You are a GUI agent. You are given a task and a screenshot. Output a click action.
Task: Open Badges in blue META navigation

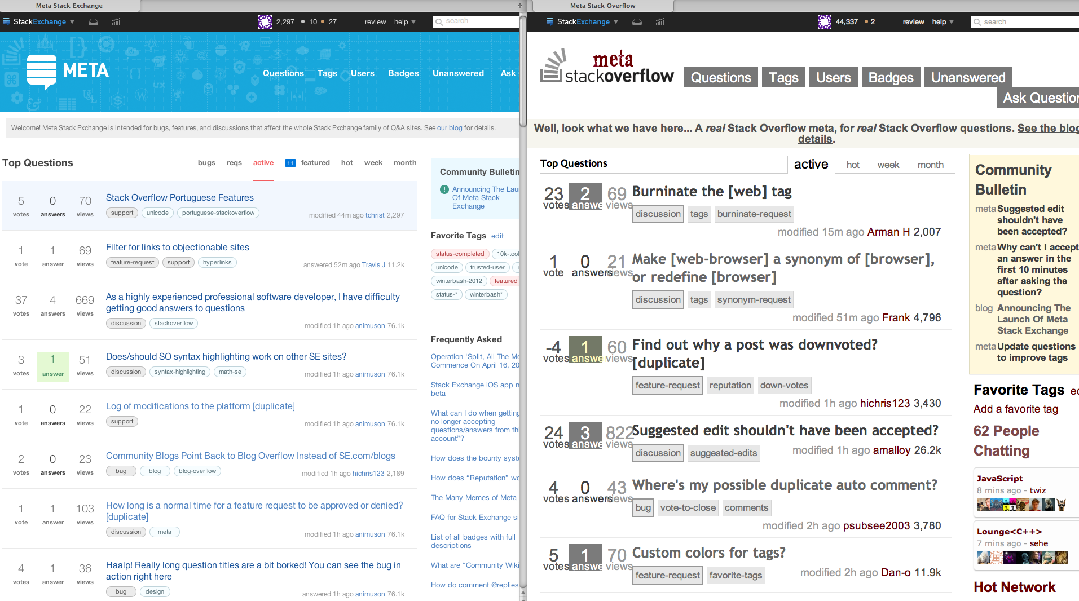pyautogui.click(x=403, y=73)
